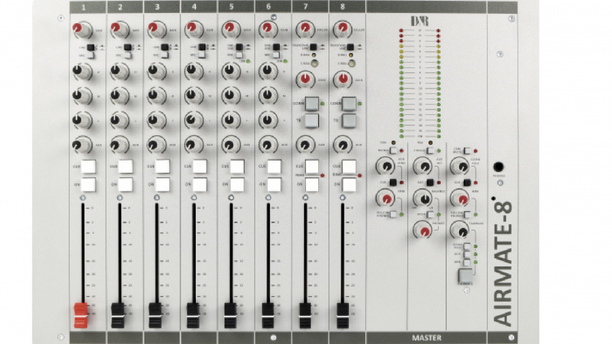
Task: Toggle the CUE button on channel 5
Action: coord(237,166)
